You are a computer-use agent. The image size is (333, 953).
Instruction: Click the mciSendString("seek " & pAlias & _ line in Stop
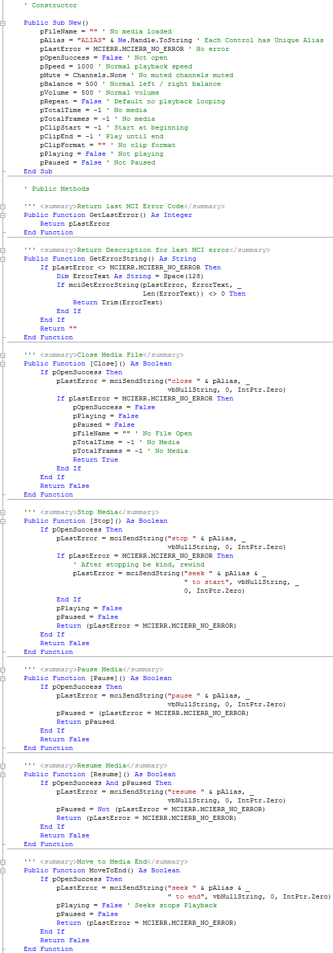click(170, 573)
